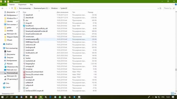Select the smartscreenps.dll row

(60, 39)
